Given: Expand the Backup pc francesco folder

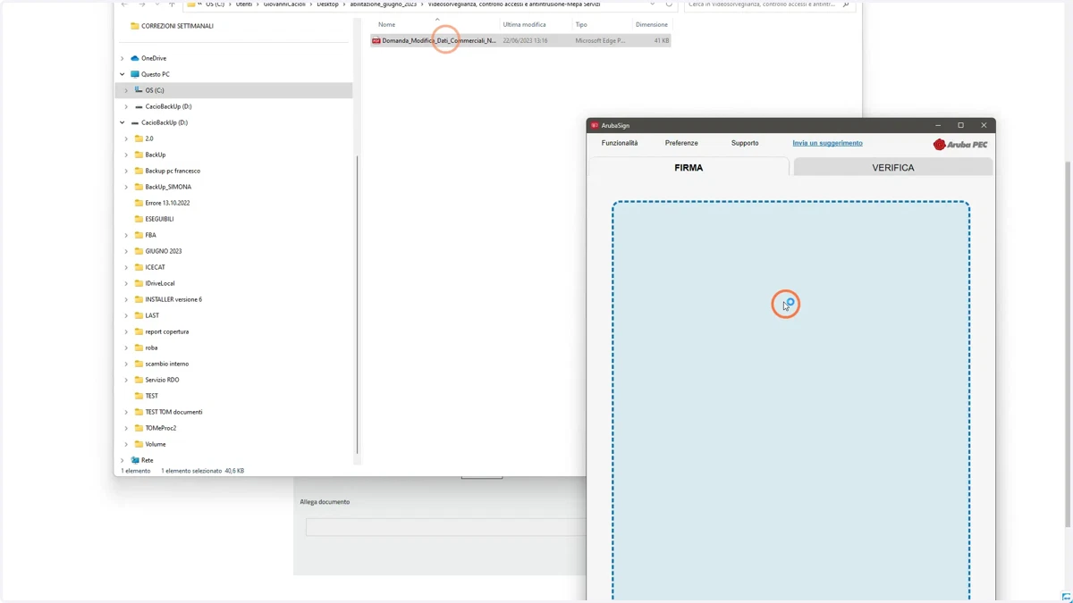Looking at the screenshot, I should coord(126,171).
